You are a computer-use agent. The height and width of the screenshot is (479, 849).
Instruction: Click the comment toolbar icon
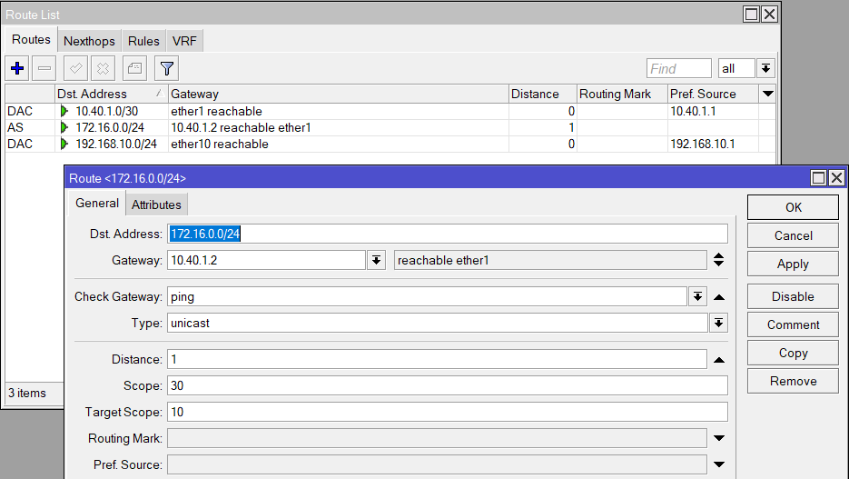pos(134,68)
